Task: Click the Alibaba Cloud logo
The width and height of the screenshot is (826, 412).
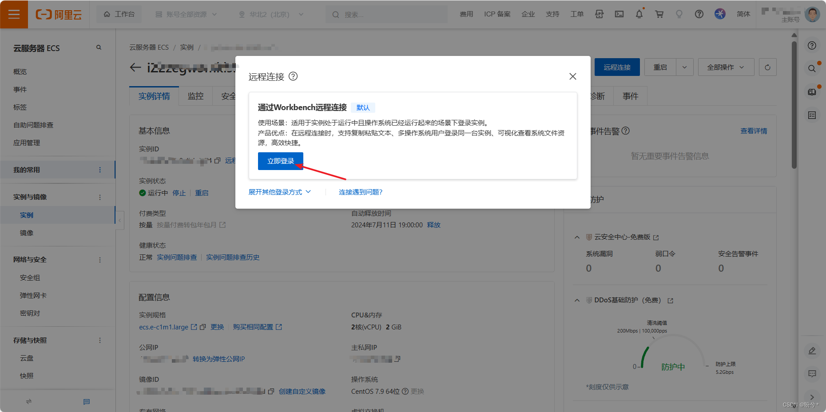Action: pos(59,15)
